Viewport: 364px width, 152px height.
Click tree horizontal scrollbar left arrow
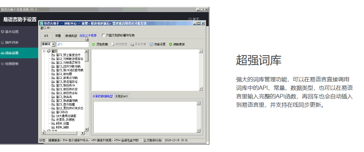[x=43, y=133]
